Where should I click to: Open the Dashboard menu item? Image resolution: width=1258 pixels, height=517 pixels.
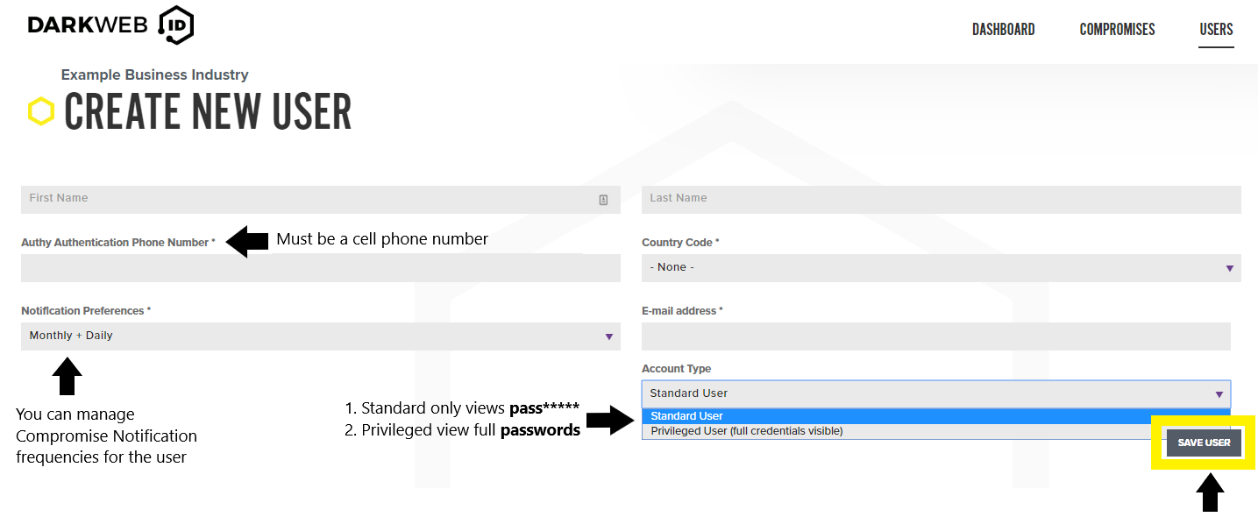click(x=1003, y=30)
